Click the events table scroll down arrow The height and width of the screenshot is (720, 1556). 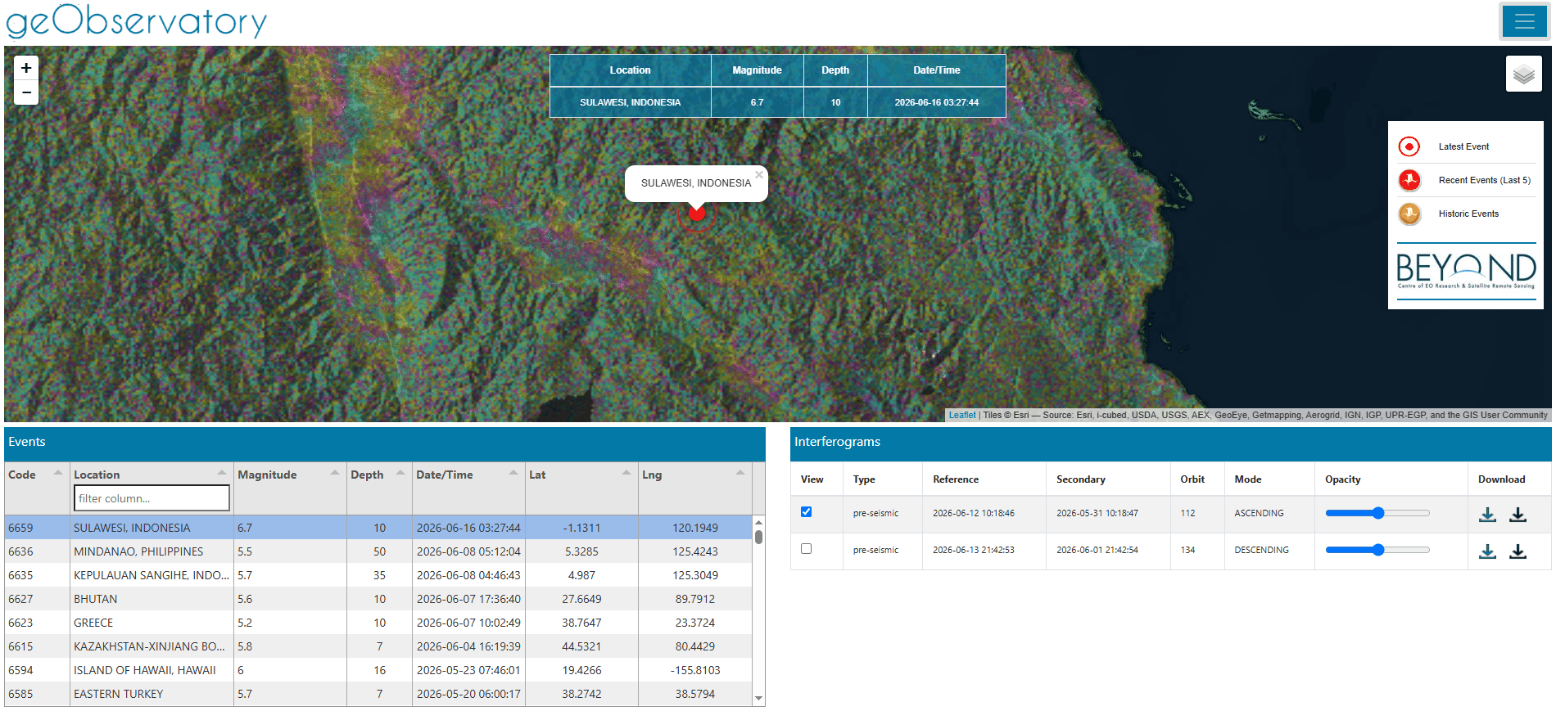pos(759,699)
